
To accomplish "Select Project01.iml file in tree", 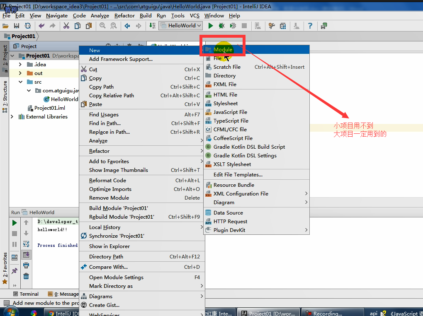I will click(47, 108).
